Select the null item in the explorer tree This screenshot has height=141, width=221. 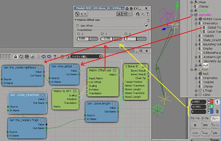206,65
